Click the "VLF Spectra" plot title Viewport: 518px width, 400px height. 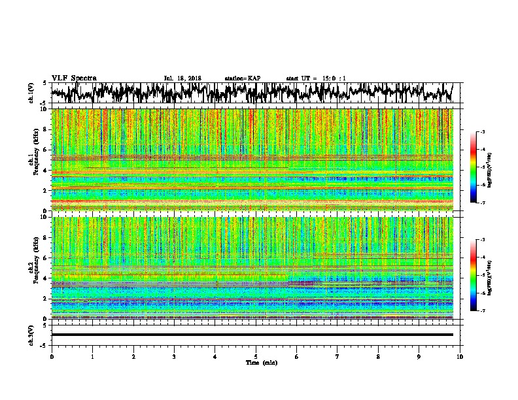click(x=74, y=78)
